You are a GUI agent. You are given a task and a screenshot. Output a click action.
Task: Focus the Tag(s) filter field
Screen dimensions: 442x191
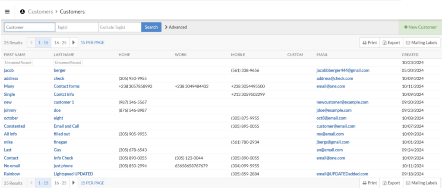[77, 27]
